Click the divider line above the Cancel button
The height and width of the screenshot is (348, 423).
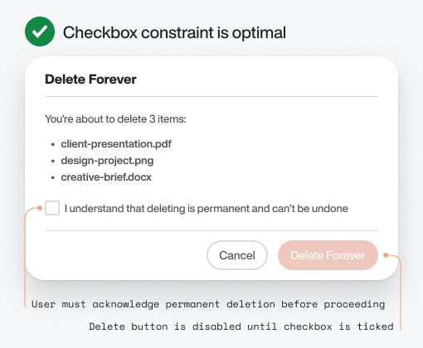(x=211, y=230)
